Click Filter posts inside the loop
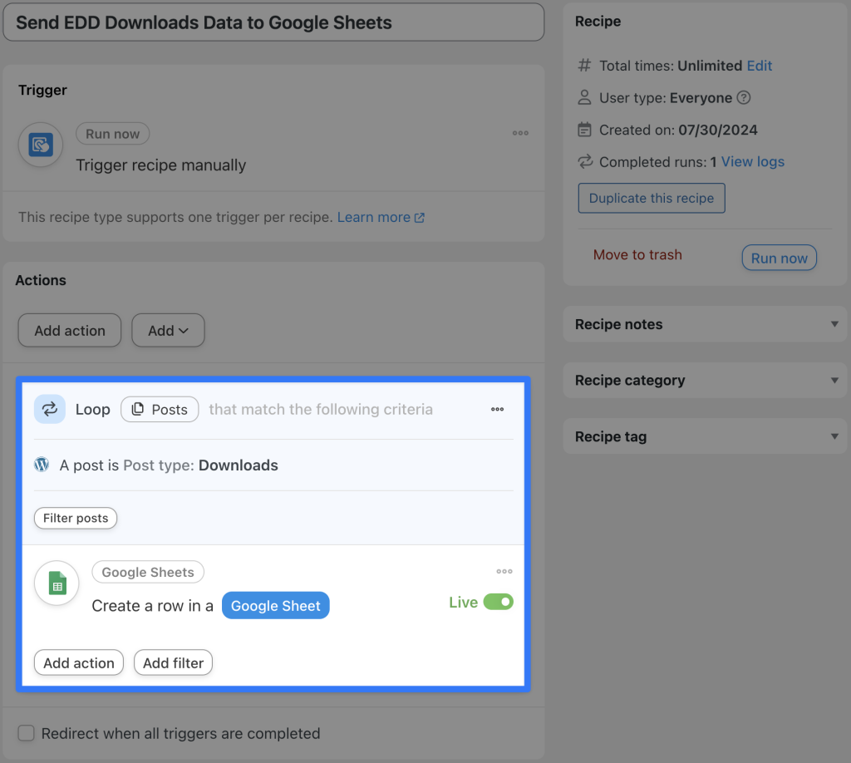Screen dimensions: 851x763 (x=76, y=518)
